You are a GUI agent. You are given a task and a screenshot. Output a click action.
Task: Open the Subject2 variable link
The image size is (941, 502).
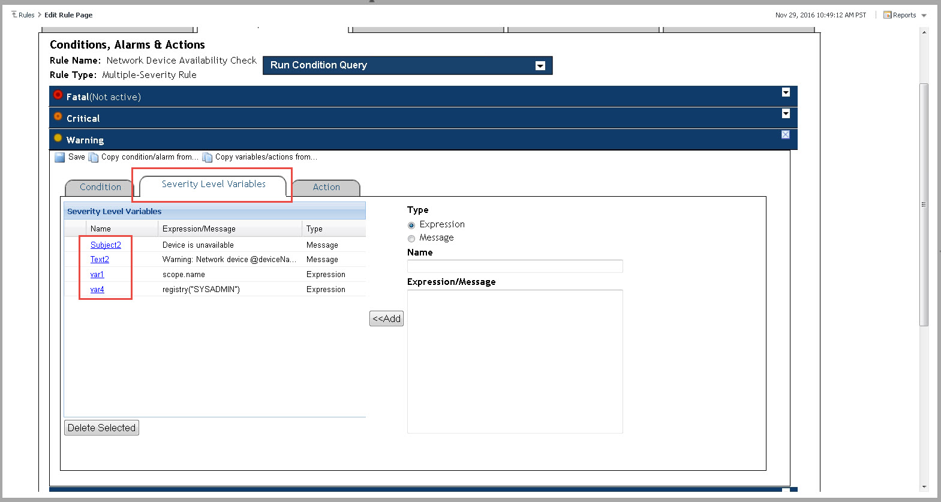[106, 245]
